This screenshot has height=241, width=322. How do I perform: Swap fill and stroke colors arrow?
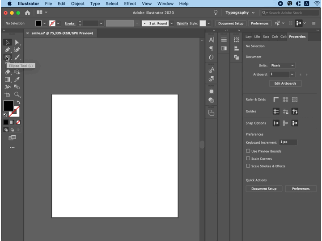pyautogui.click(x=18, y=102)
